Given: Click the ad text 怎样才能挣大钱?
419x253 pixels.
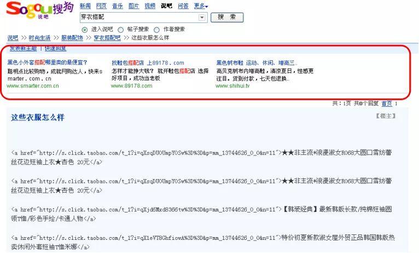Looking at the screenshot, I should (133, 71).
